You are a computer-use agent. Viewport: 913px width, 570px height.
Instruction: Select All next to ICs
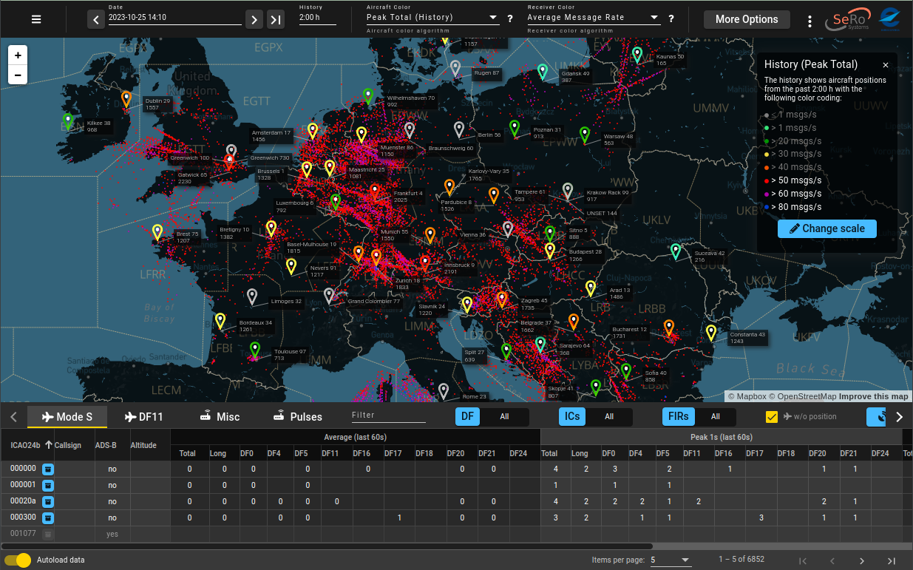pos(609,416)
